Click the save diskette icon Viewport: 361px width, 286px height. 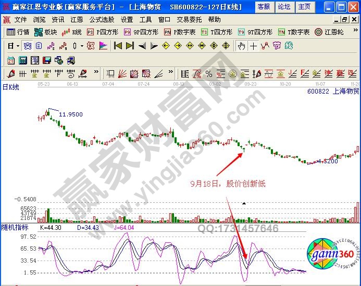[x=47, y=60]
